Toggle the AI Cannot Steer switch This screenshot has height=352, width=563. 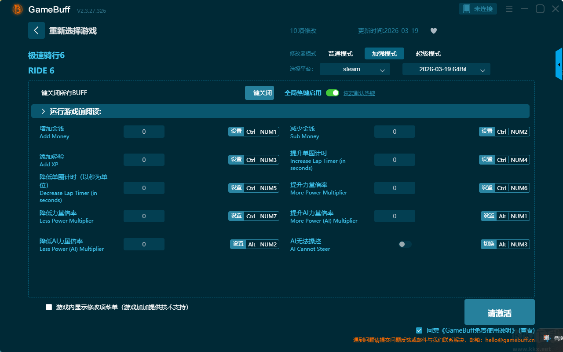405,244
